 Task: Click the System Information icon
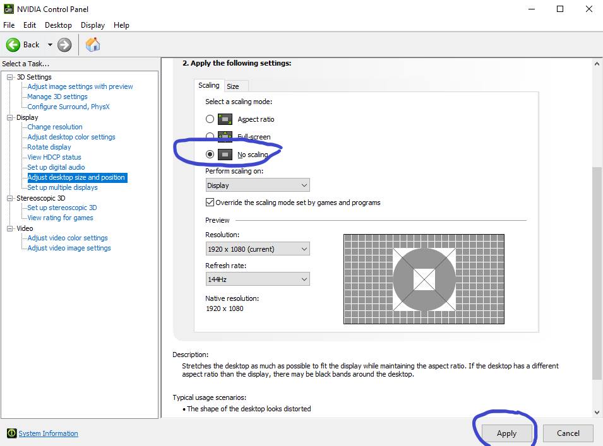pyautogui.click(x=12, y=433)
